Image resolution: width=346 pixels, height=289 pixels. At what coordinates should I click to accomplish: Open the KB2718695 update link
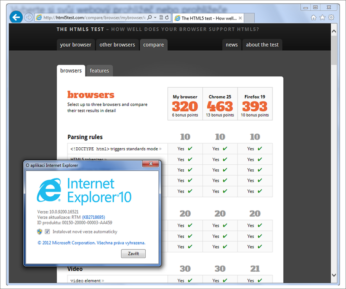coord(93,217)
